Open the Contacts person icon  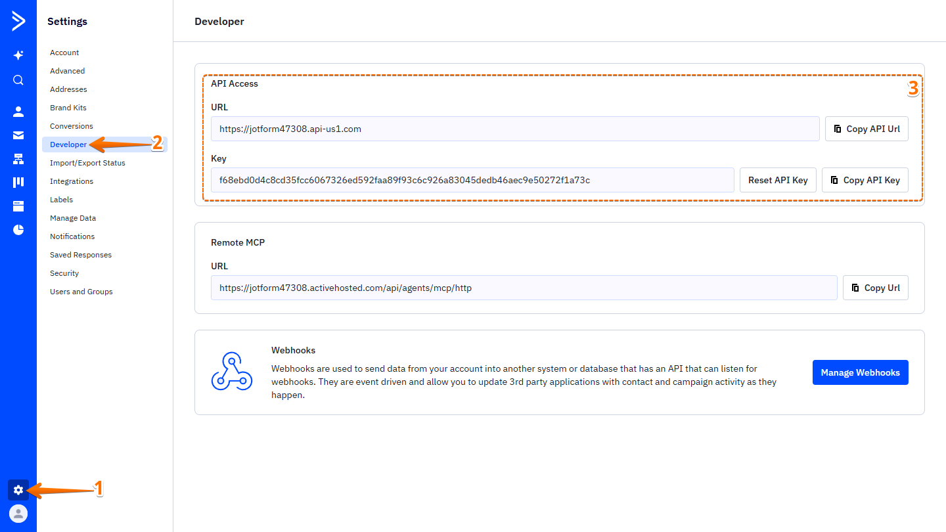[x=18, y=111]
